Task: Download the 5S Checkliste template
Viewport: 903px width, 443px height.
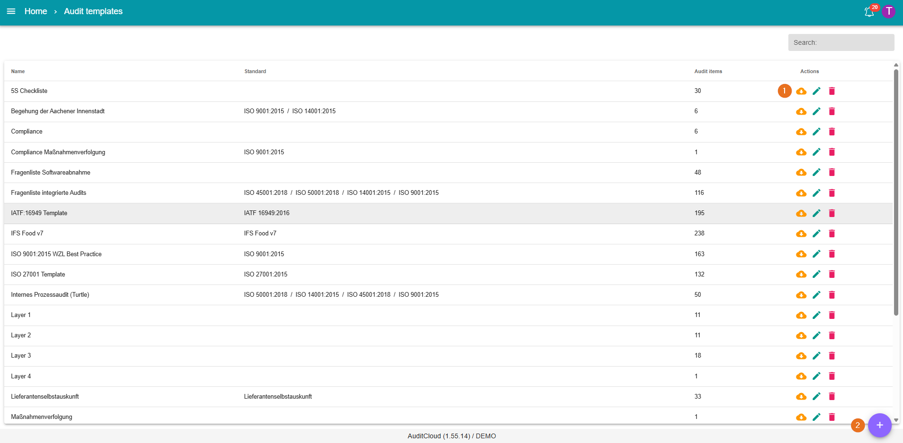Action: (801, 91)
